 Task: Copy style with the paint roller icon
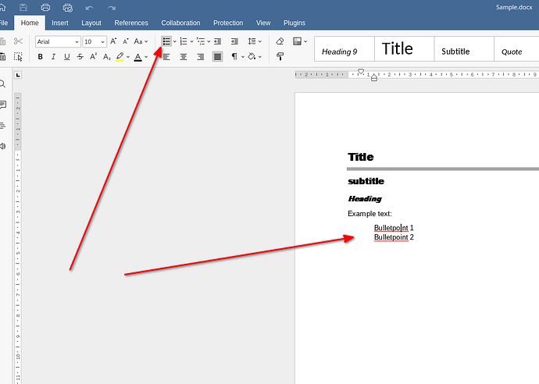(280, 56)
